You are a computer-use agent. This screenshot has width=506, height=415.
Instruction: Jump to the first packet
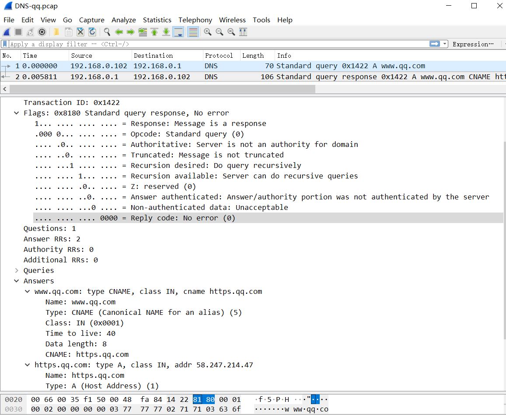[x=154, y=32]
